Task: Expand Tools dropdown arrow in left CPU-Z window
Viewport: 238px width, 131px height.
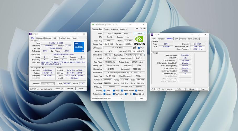Action: tap(63, 89)
